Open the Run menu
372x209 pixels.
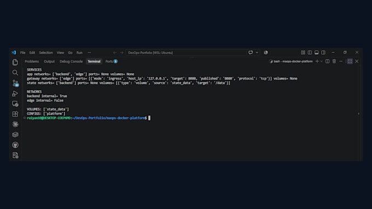coord(79,52)
